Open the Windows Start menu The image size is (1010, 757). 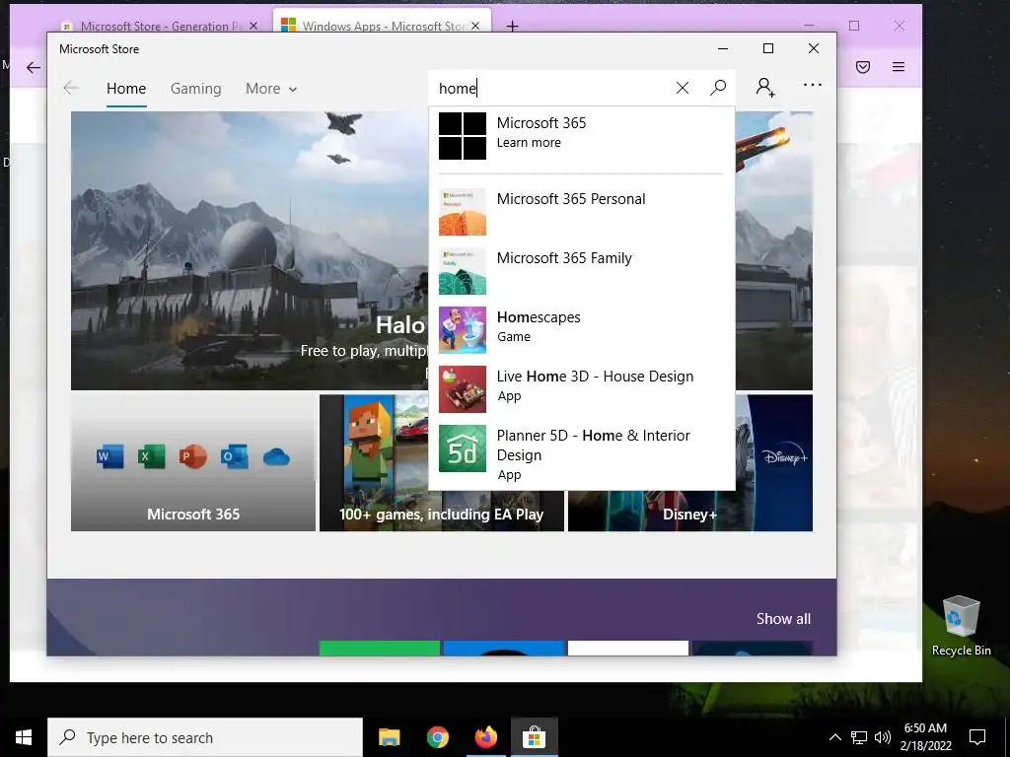pos(24,737)
